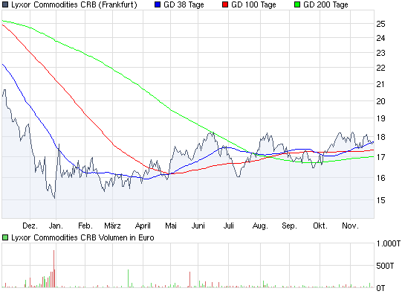Click the '0T' volume axis label
This screenshot has height=294, width=405.
[380, 288]
